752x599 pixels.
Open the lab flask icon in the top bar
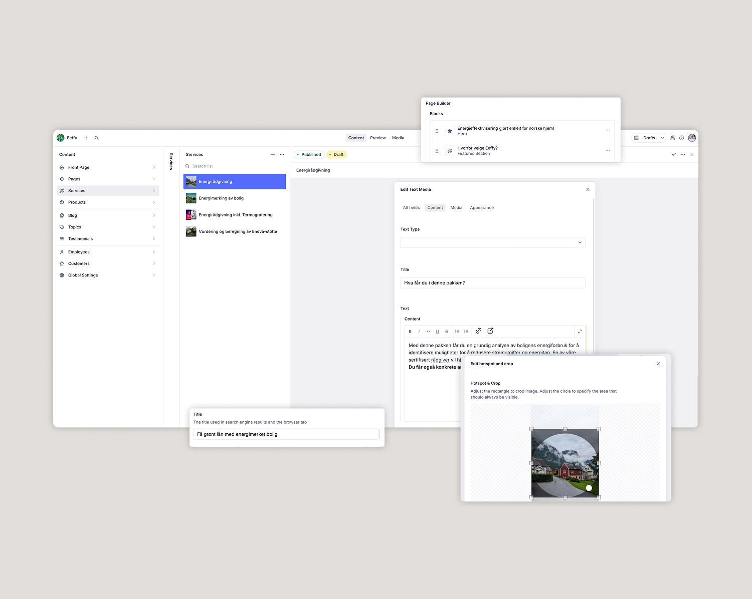click(x=673, y=138)
